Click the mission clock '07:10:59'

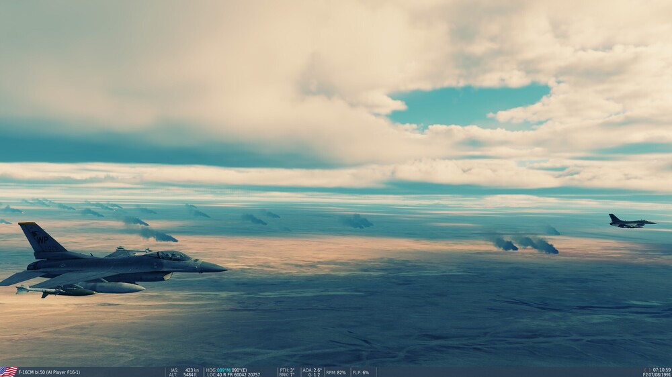(662, 370)
